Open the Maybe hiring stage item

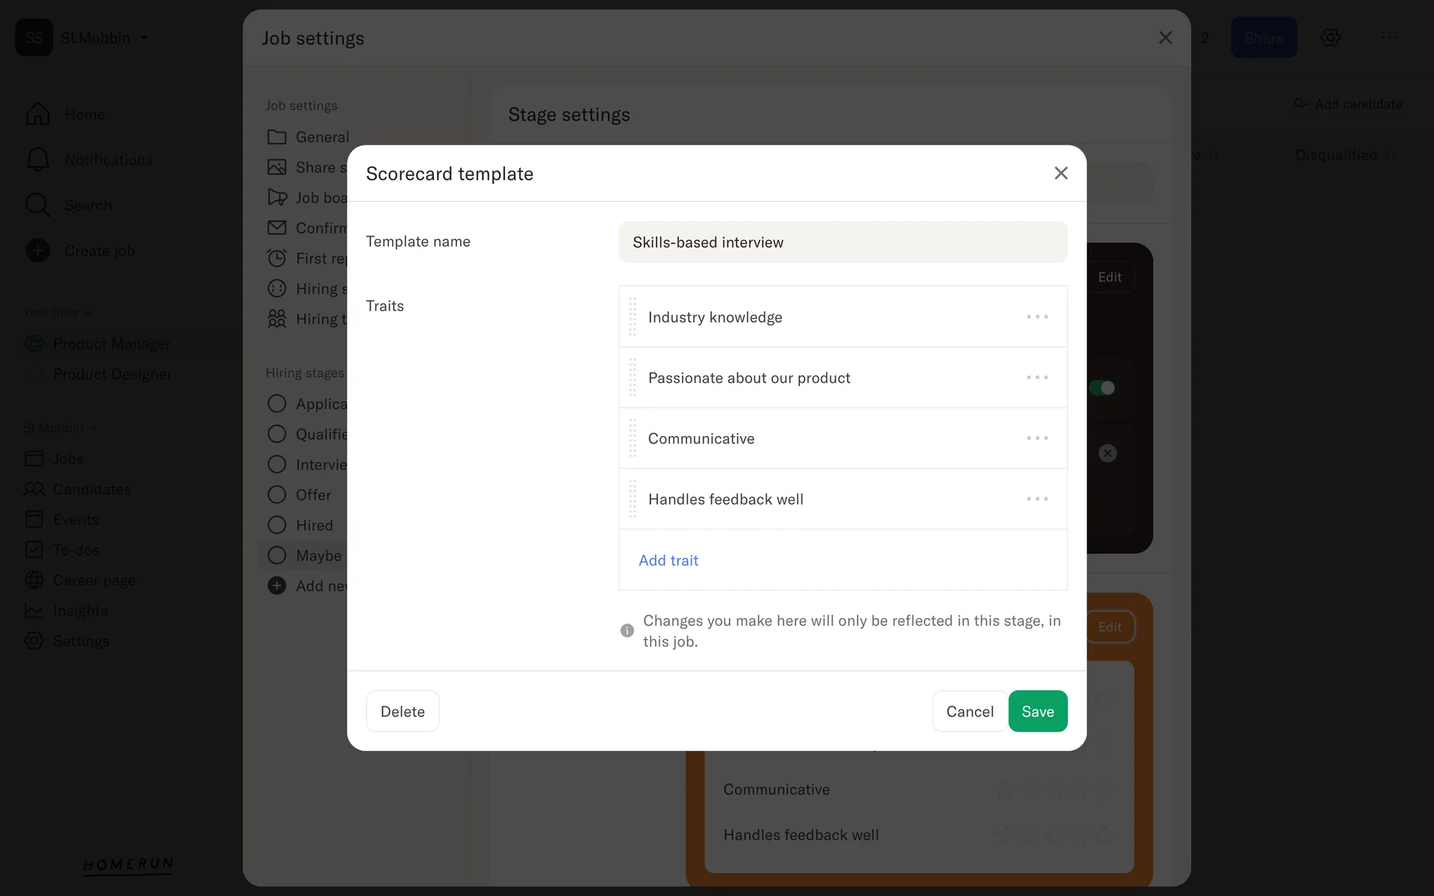(x=318, y=556)
